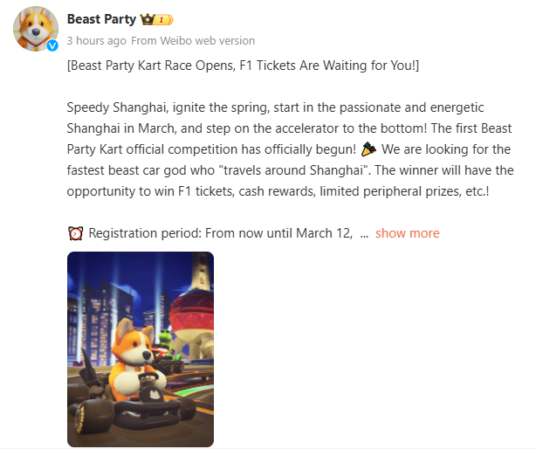Click the alarm clock emoji before Registration

[x=75, y=233]
